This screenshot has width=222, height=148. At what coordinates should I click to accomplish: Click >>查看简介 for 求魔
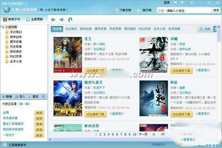(x=202, y=70)
